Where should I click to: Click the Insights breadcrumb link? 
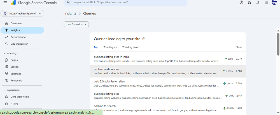point(70,13)
